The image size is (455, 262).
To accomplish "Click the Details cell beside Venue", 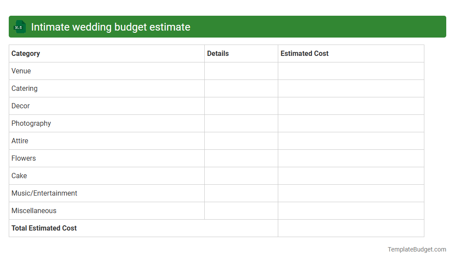I will tap(241, 71).
